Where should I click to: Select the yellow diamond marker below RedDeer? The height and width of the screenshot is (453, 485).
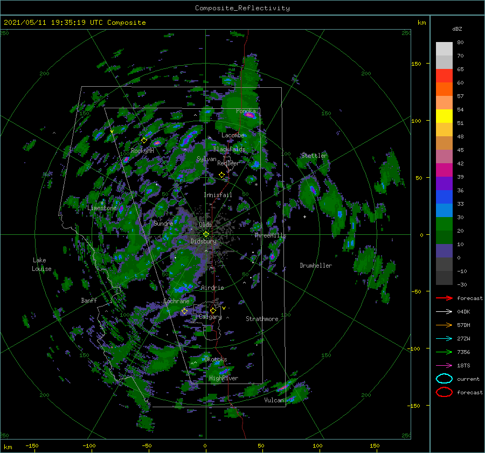pyautogui.click(x=221, y=175)
